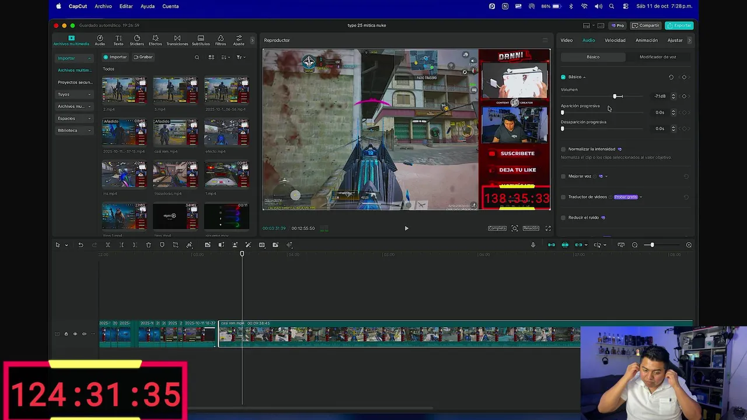Click the Control Center icon in menu bar

click(626, 6)
